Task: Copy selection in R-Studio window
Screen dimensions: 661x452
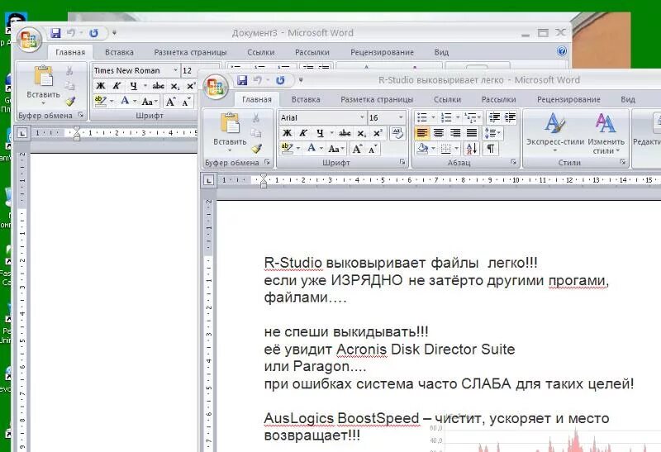Action: coord(256,134)
